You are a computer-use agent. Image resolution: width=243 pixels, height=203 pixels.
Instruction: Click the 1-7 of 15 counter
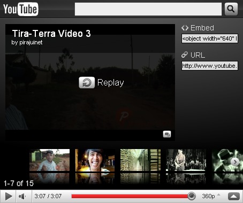pos(19,183)
